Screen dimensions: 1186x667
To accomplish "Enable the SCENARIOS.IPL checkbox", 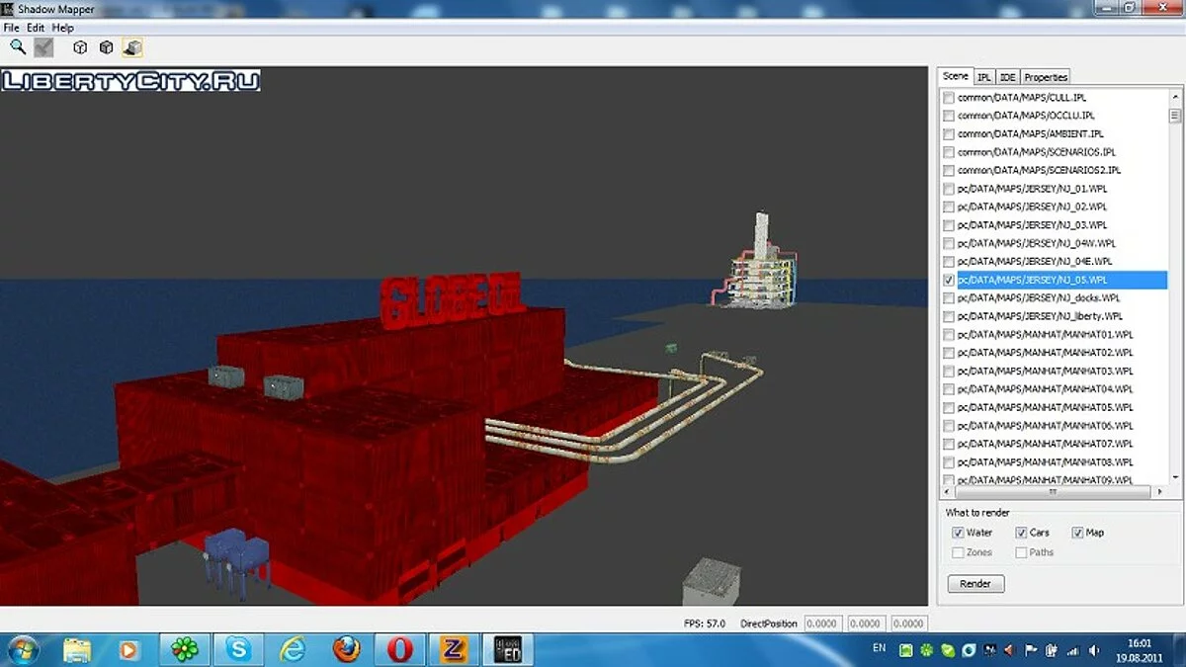I will tap(949, 152).
